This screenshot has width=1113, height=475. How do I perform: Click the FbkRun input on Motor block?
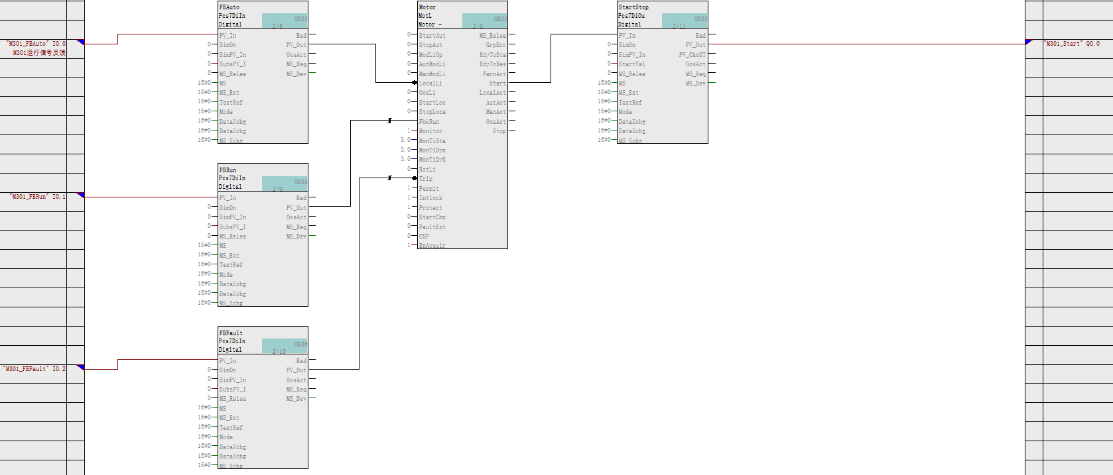click(x=428, y=122)
